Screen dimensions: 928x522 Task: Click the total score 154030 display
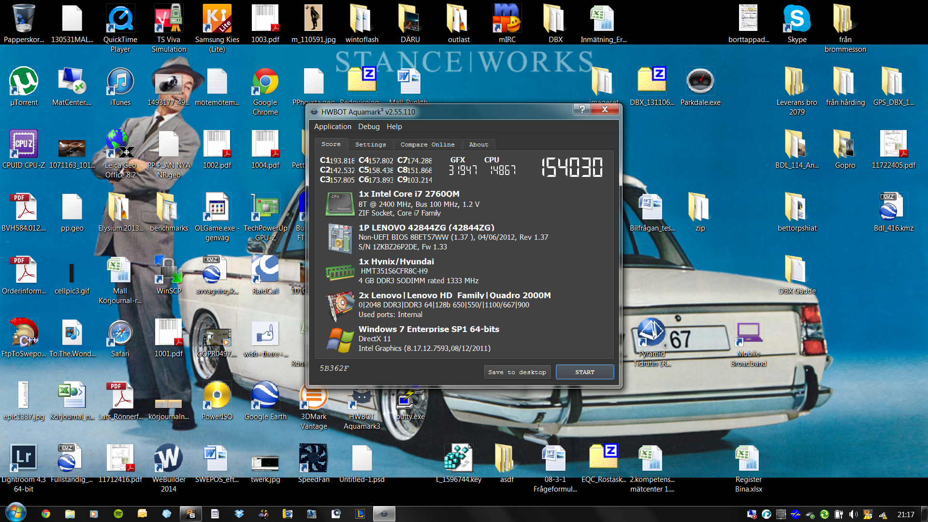pos(572,168)
